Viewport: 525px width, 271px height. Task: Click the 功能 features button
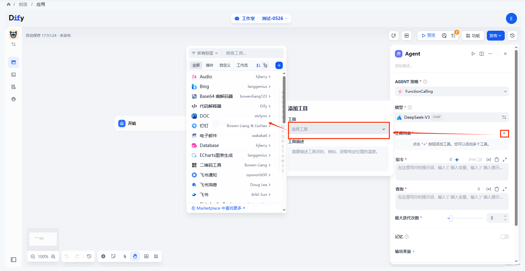point(473,36)
